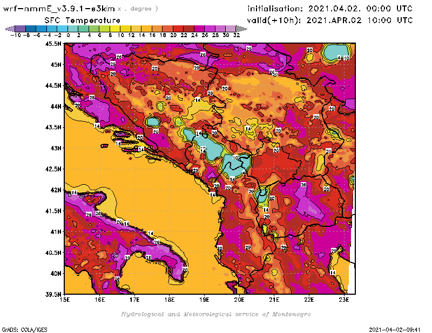
Task: Click the 45.5N latitude axis label
Action: pyautogui.click(x=53, y=44)
